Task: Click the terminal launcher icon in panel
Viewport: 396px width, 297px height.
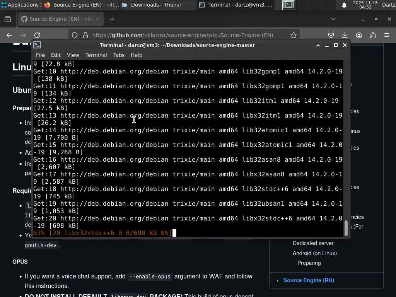Action: click(288, 5)
